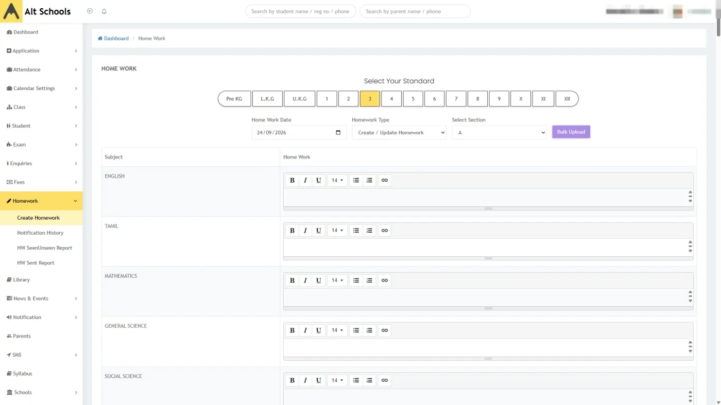Open the calendar picker for Home Work Date
The height and width of the screenshot is (405, 721).
pos(338,133)
